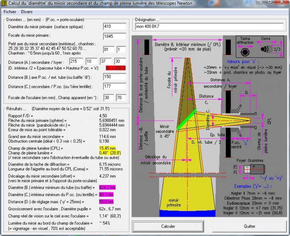Click the 'Eudiascopique 20mm = 0 mm' example line
290x236 pixels.
253,203
